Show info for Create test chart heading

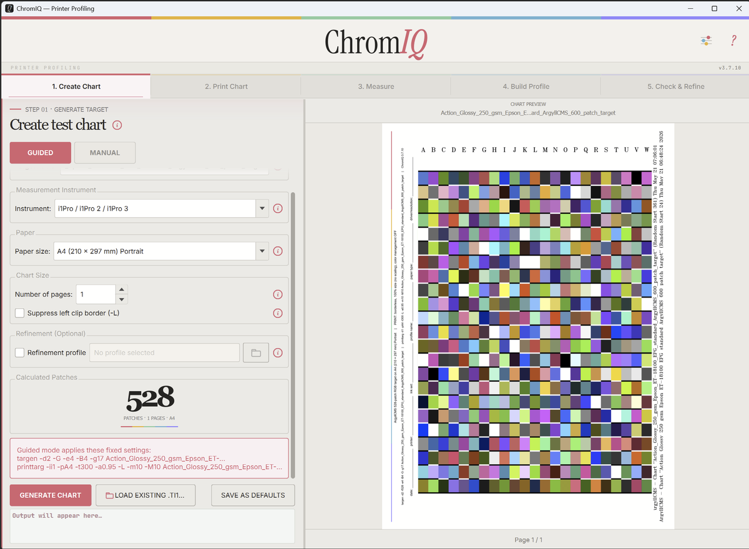pyautogui.click(x=117, y=125)
